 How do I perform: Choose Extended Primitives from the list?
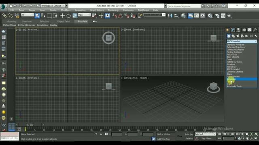236,47
